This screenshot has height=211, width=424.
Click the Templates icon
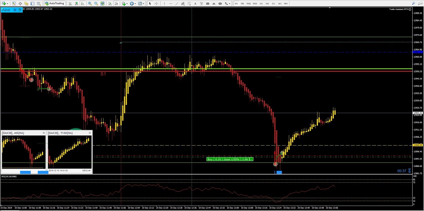pos(140,4)
